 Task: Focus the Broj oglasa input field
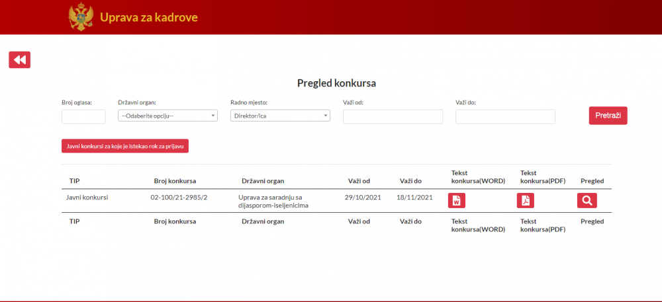point(83,116)
